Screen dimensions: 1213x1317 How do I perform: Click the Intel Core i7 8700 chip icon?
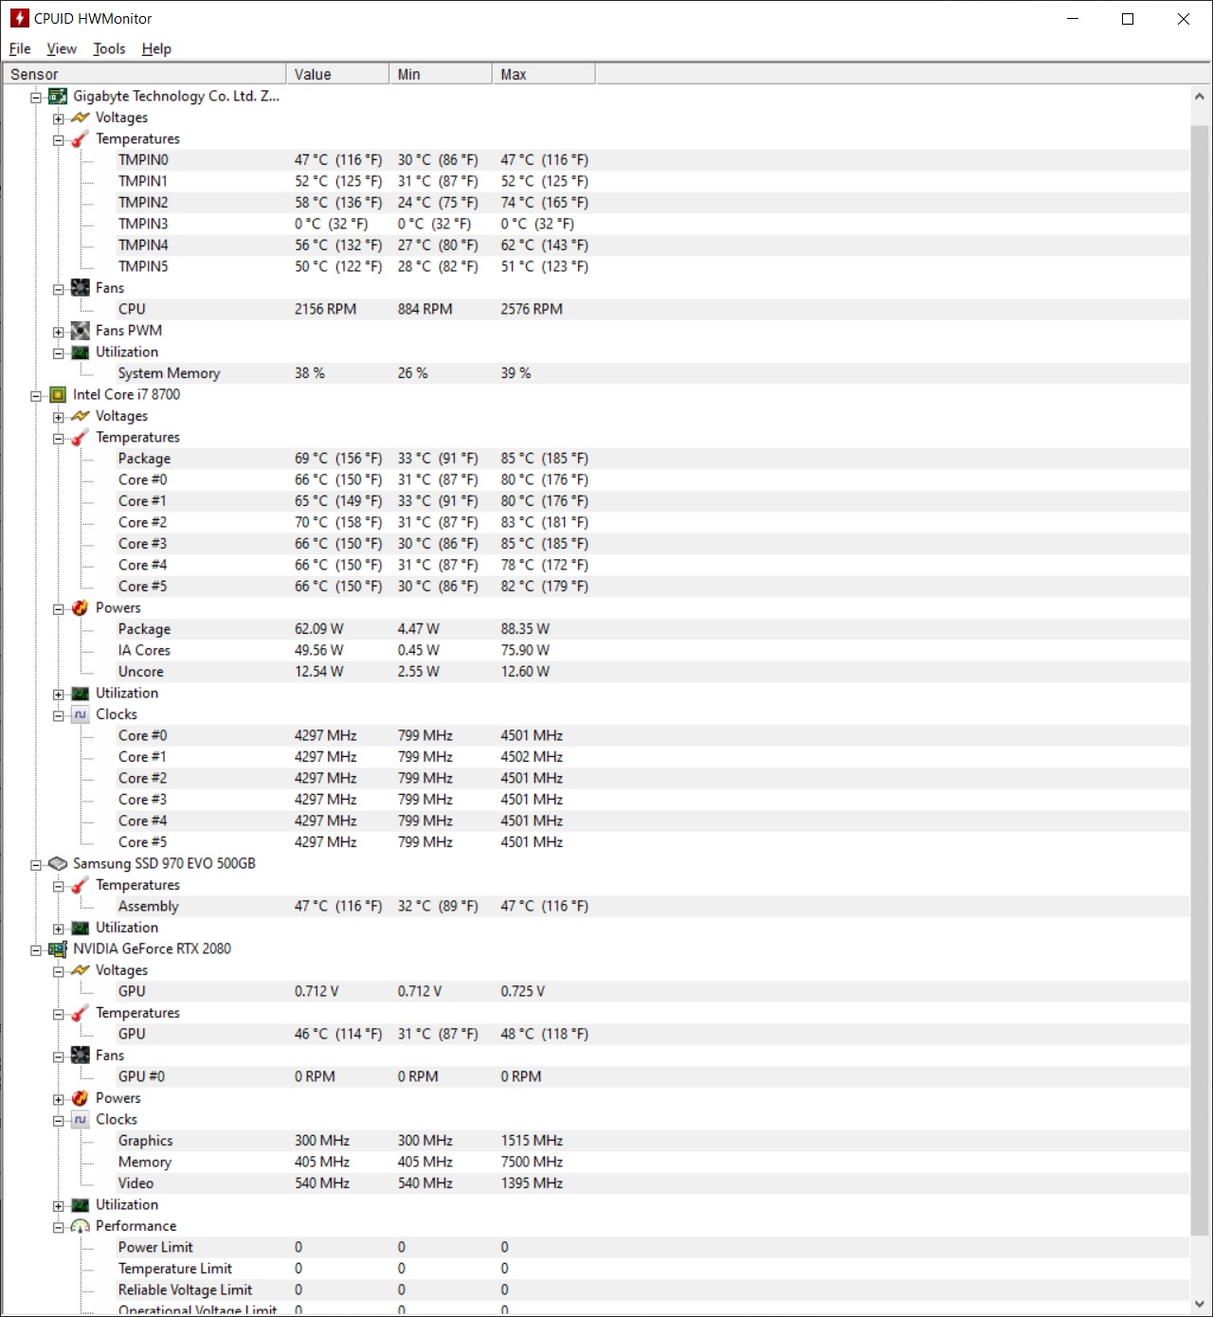click(58, 394)
